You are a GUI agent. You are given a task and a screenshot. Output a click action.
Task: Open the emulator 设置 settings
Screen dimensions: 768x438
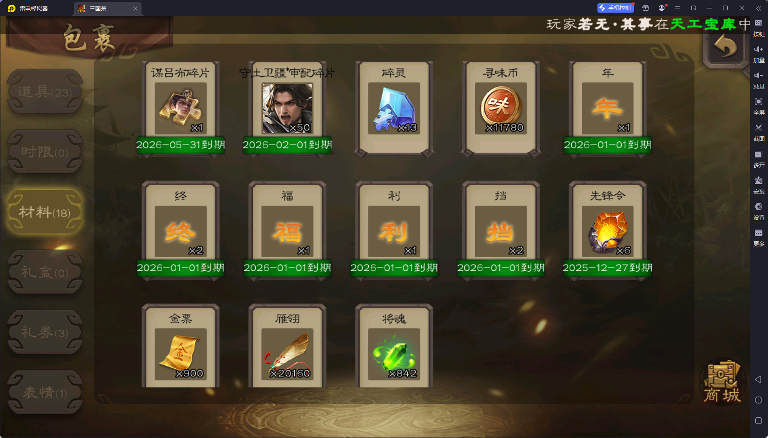tap(759, 211)
